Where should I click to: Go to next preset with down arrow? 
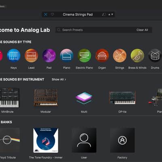point(112,15)
